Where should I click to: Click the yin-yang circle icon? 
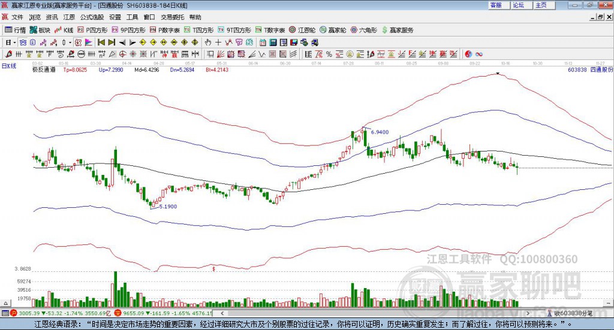point(468,54)
